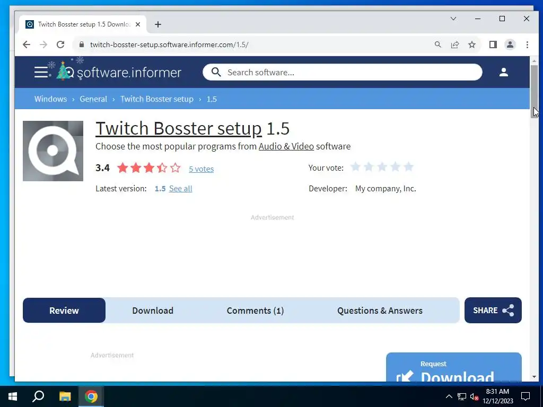Image resolution: width=543 pixels, height=407 pixels.
Task: Click developer name My company, Inc.
Action: [386, 189]
